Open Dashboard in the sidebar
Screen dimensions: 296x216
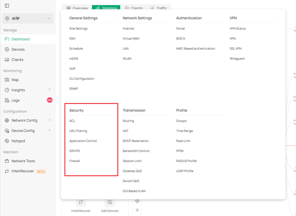pos(28,39)
